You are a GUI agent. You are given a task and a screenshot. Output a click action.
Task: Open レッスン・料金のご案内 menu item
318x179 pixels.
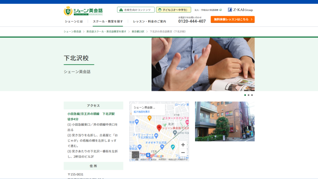[x=149, y=21]
